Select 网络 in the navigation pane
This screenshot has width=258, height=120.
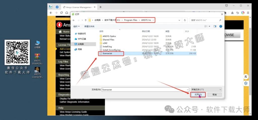click(78, 49)
